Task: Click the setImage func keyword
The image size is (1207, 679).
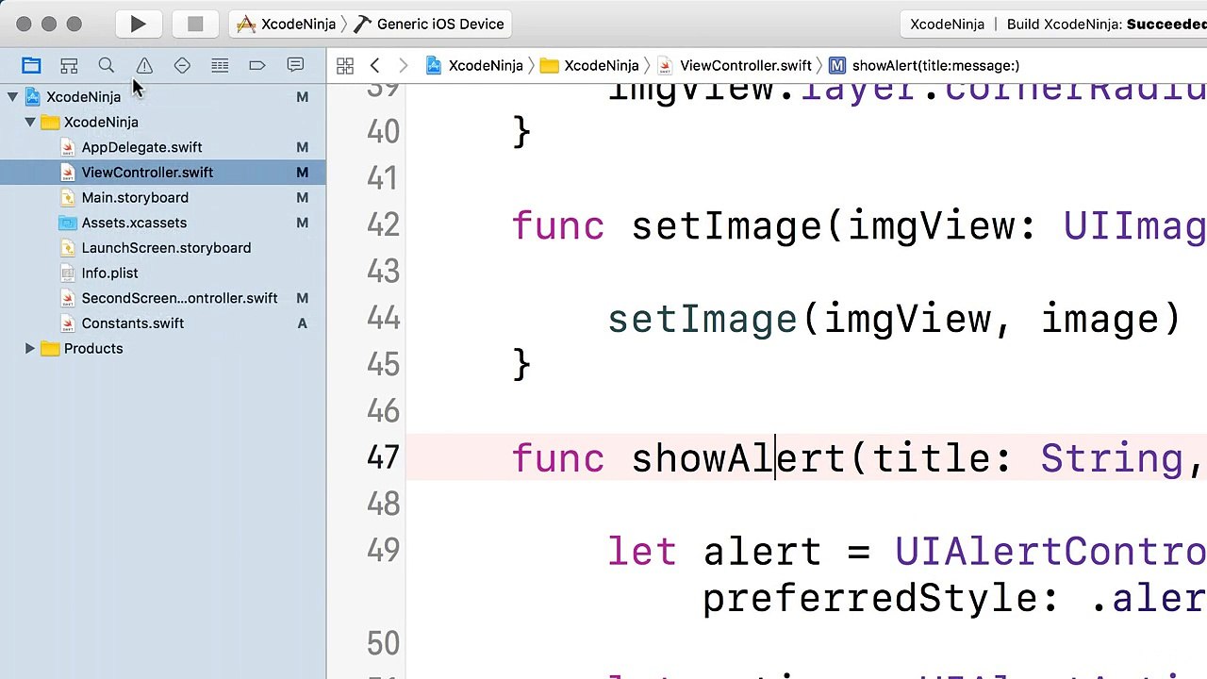Action: [x=558, y=226]
